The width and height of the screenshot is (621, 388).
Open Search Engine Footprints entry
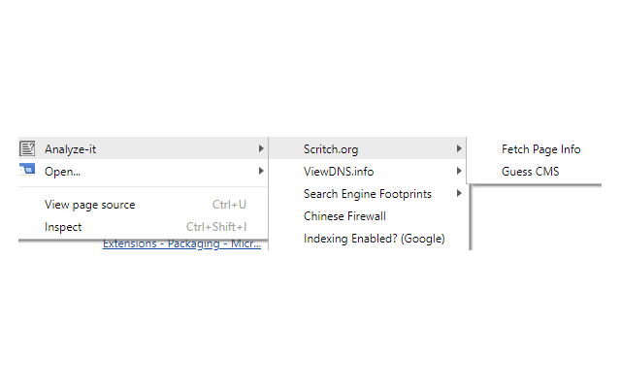pyautogui.click(x=367, y=194)
